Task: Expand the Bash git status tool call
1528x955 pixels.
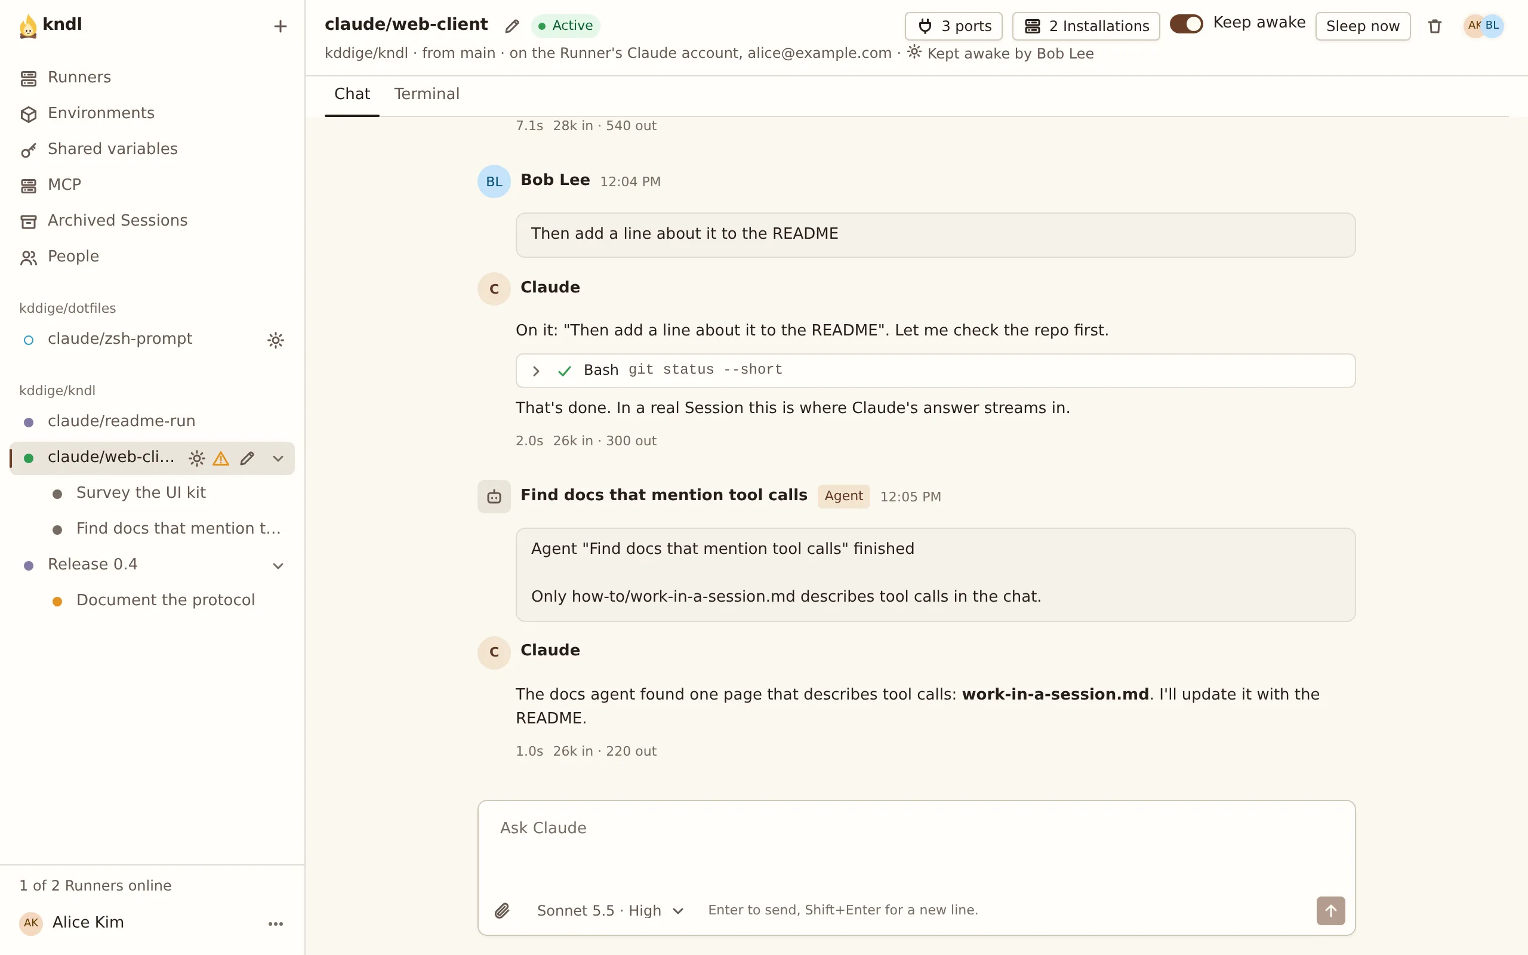Action: pyautogui.click(x=935, y=370)
